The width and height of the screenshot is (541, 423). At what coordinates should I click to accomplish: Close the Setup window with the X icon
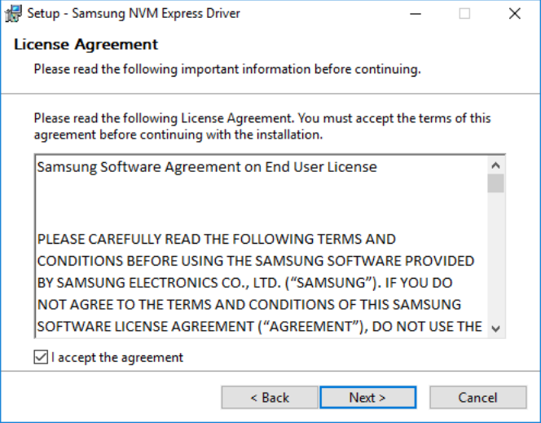(514, 14)
